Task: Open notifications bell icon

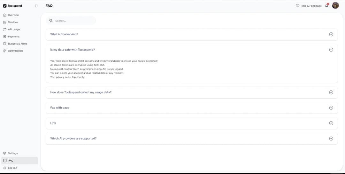Action: coord(327,6)
